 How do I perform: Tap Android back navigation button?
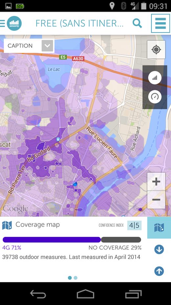click(38, 294)
